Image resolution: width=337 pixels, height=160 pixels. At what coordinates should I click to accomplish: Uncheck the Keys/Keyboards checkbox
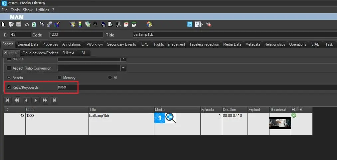(9, 87)
